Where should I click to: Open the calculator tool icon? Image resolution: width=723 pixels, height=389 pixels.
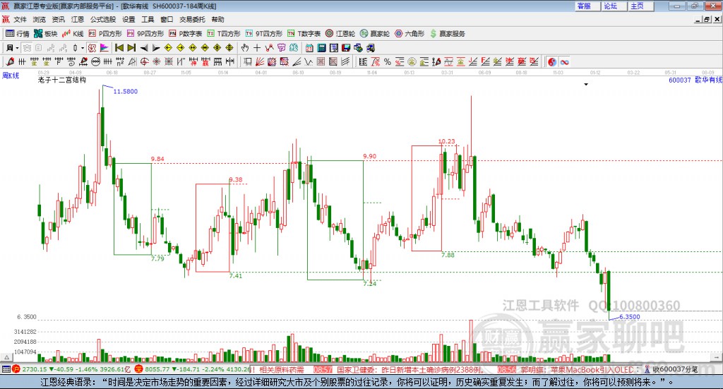point(321,48)
